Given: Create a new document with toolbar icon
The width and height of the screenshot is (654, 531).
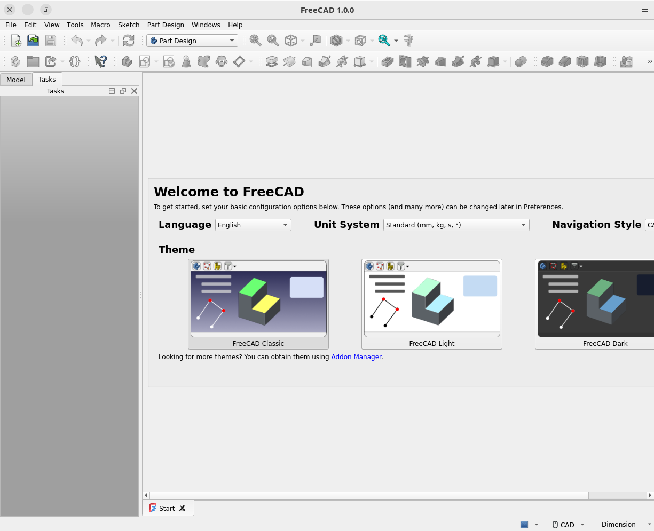Looking at the screenshot, I should pyautogui.click(x=16, y=41).
